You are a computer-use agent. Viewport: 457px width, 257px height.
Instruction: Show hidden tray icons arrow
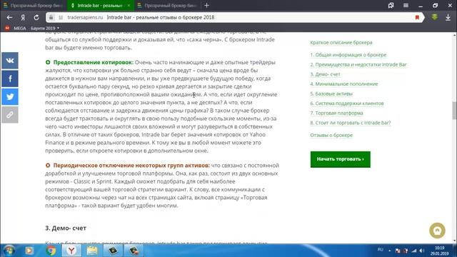(390, 251)
